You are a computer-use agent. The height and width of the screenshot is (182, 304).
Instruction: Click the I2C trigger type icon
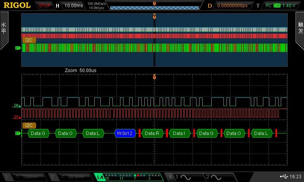[x=268, y=6]
